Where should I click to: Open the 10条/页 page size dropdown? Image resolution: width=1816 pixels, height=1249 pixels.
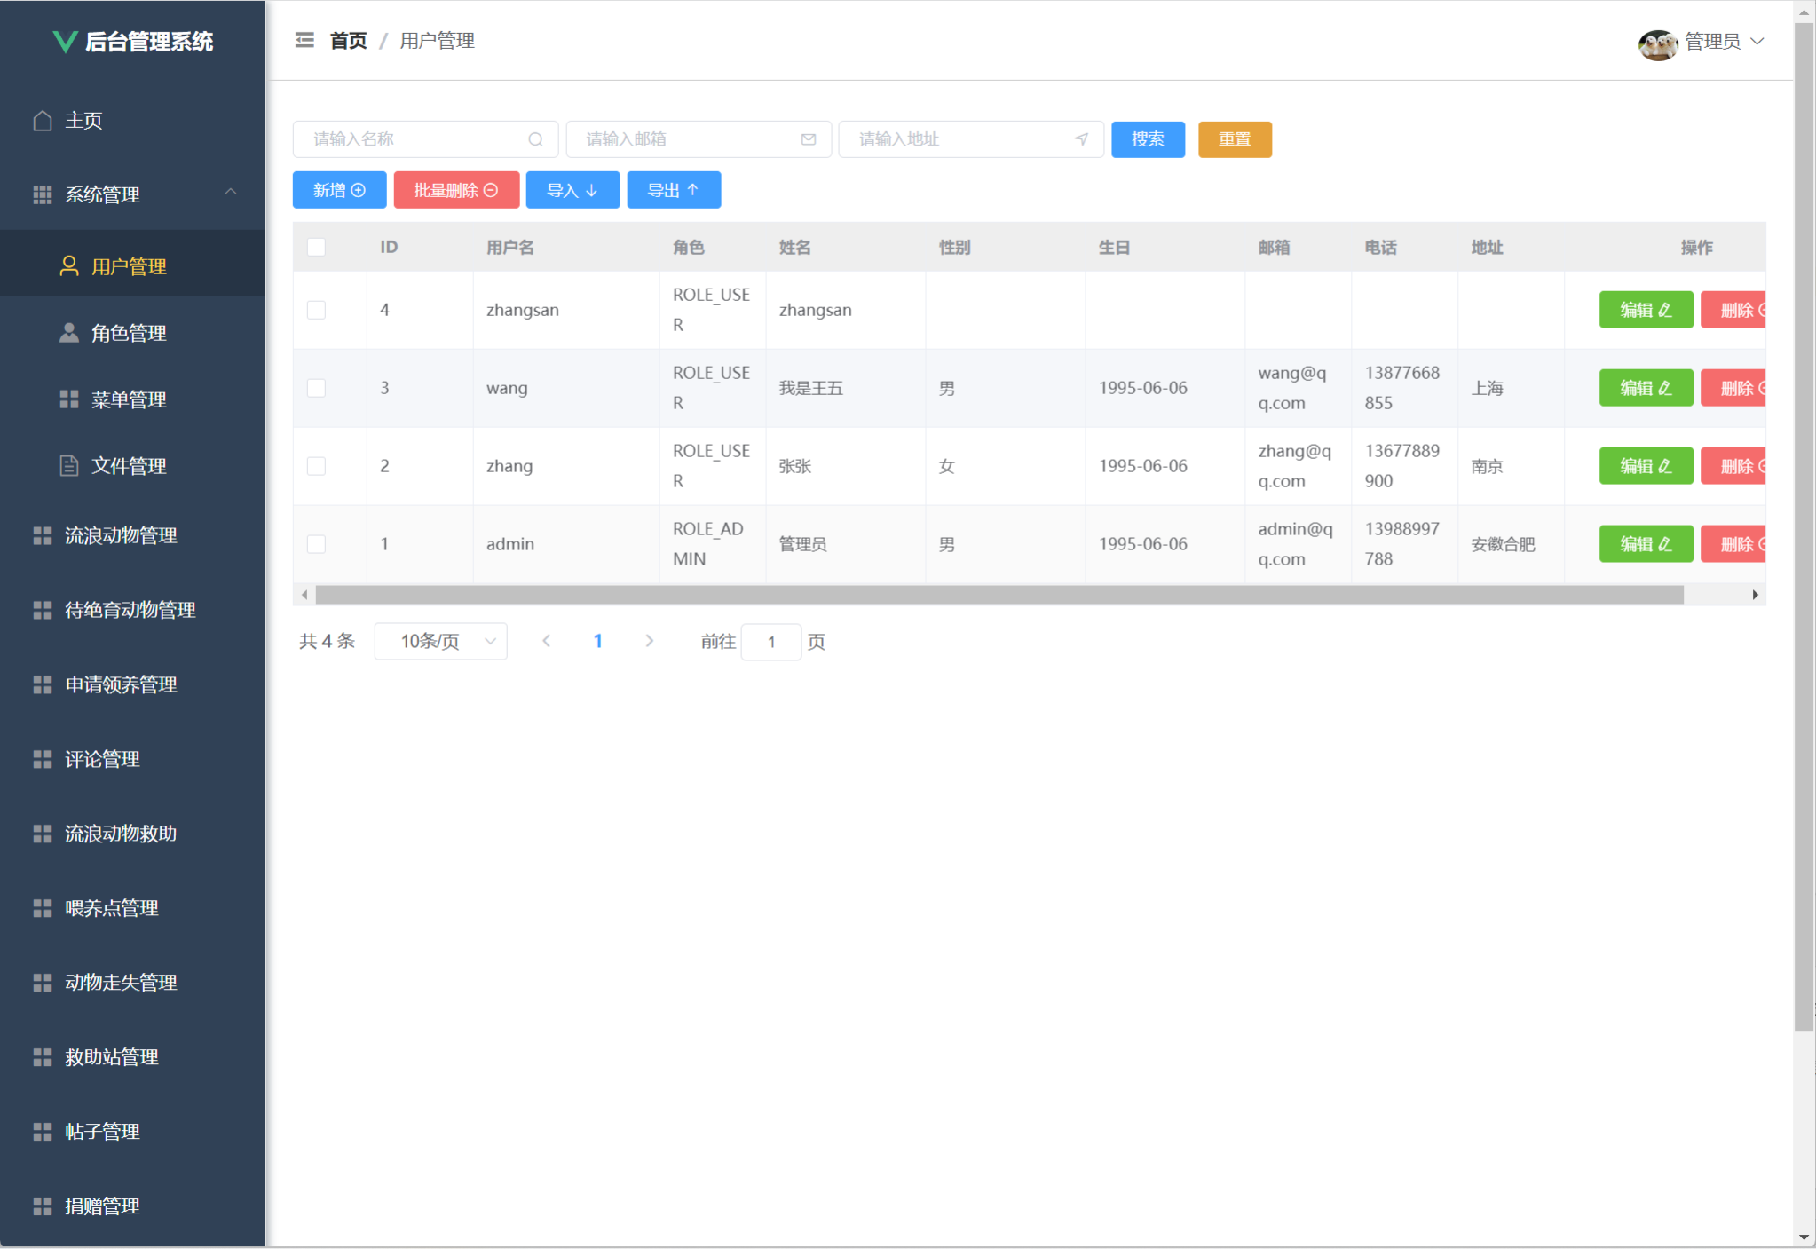click(x=441, y=641)
